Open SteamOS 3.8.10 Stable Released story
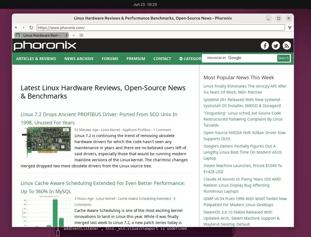 pyautogui.click(x=241, y=218)
